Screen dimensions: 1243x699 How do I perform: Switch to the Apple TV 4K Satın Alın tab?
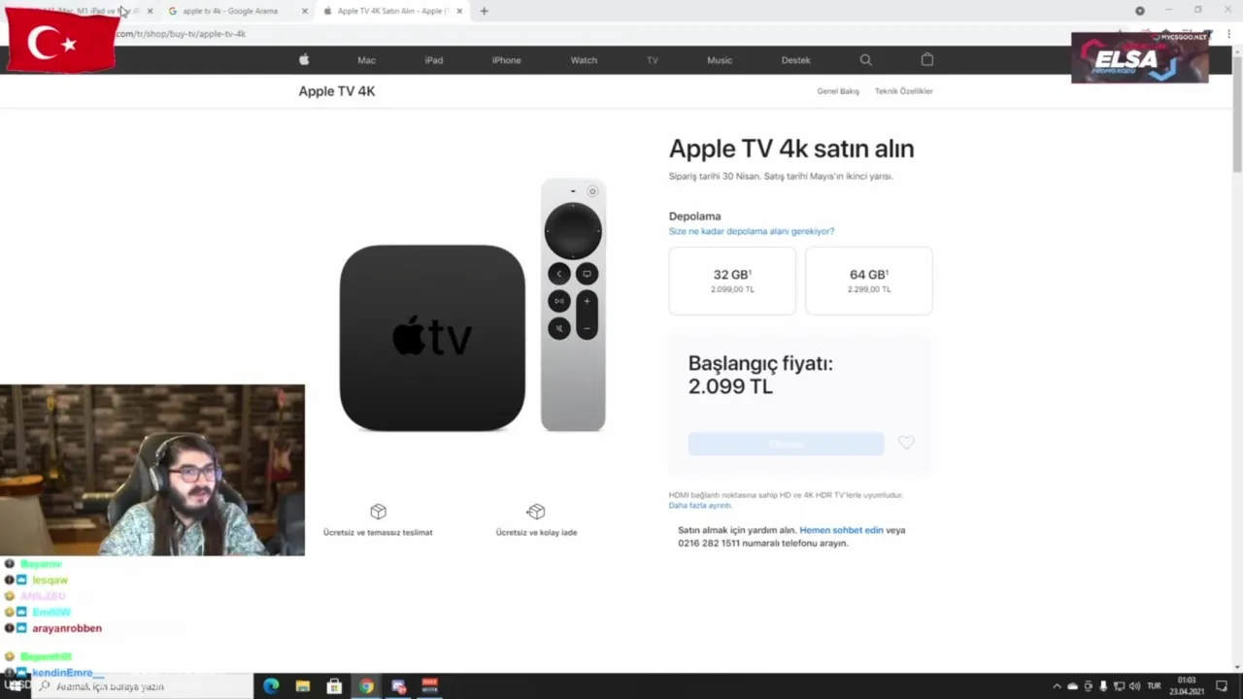pyautogui.click(x=392, y=11)
